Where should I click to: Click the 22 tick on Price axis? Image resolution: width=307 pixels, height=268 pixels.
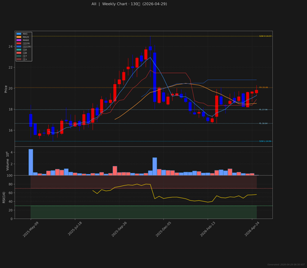click(10, 67)
